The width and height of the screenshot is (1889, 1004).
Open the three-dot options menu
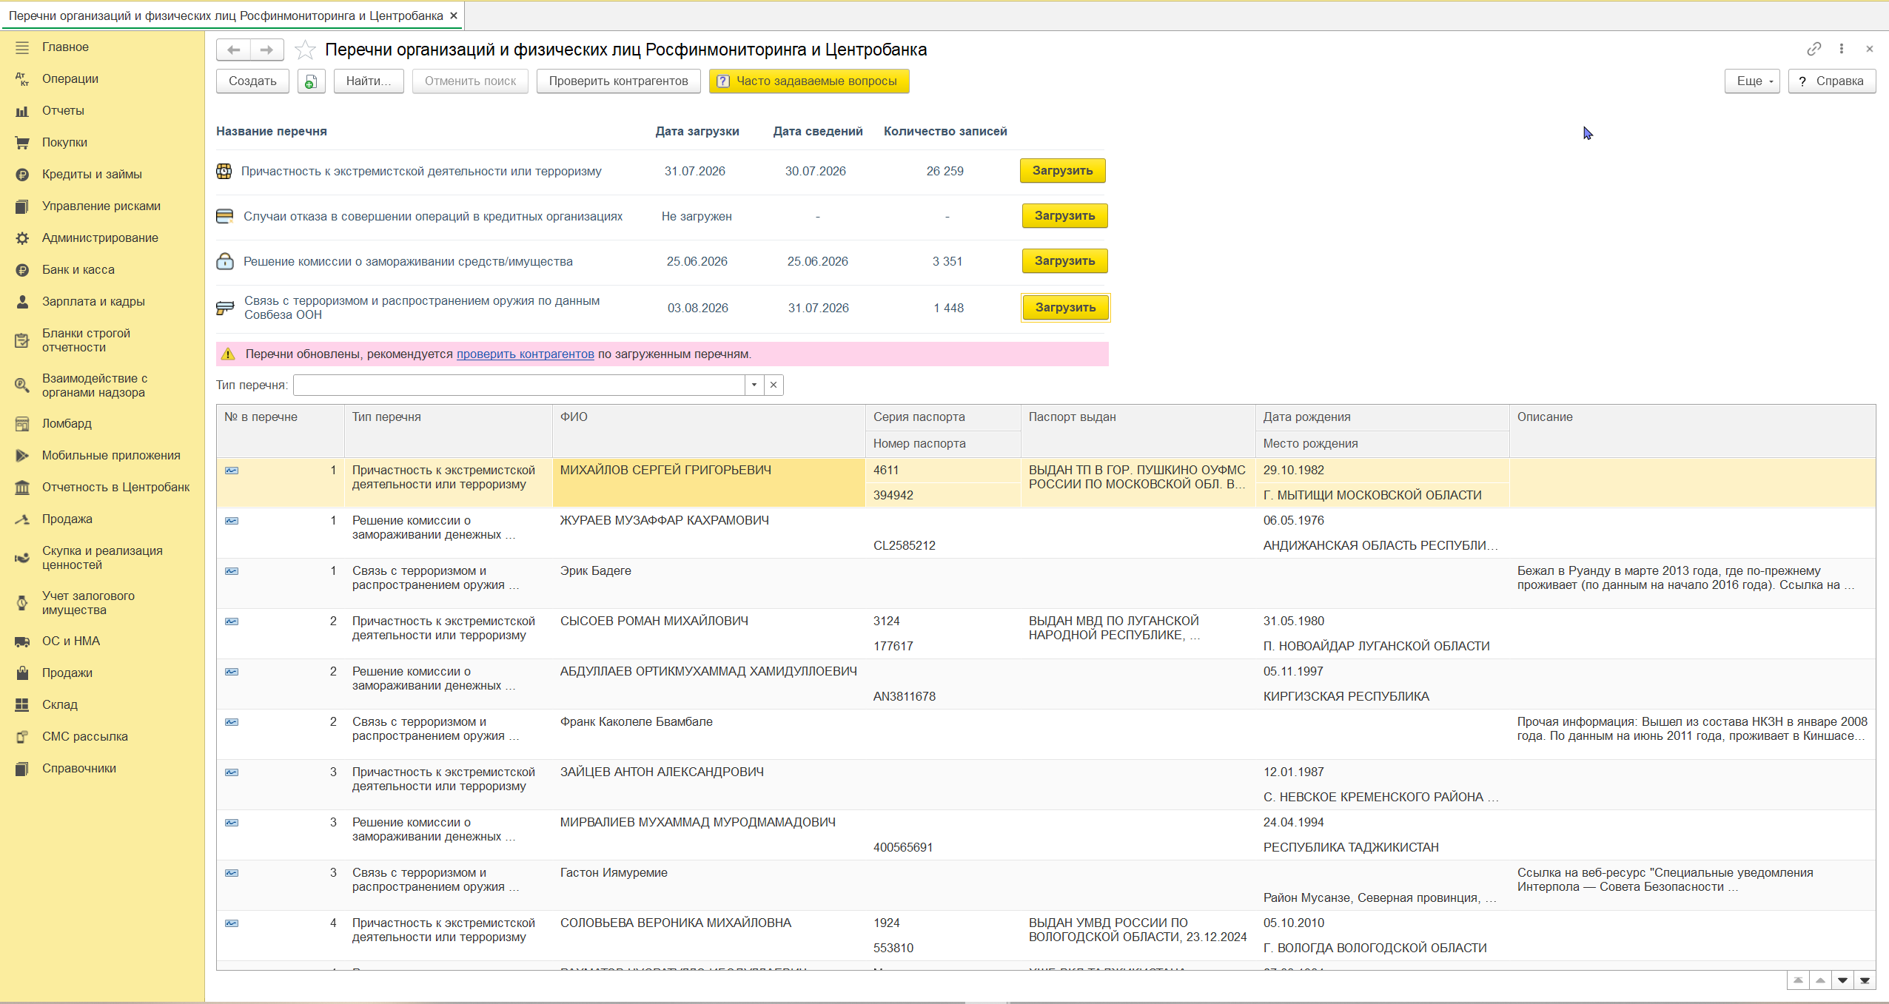(1842, 49)
